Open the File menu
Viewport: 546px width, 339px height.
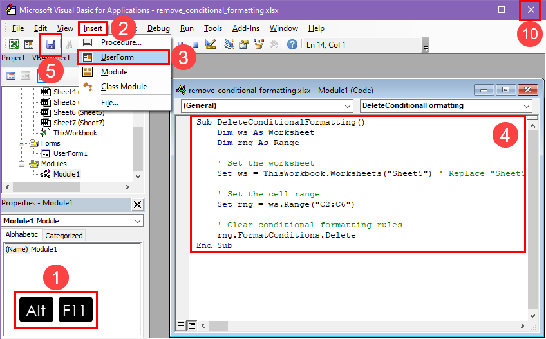[18, 28]
